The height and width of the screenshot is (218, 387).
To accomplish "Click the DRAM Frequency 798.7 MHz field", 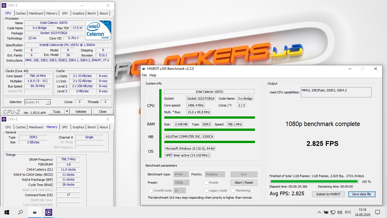I will coord(68,160).
